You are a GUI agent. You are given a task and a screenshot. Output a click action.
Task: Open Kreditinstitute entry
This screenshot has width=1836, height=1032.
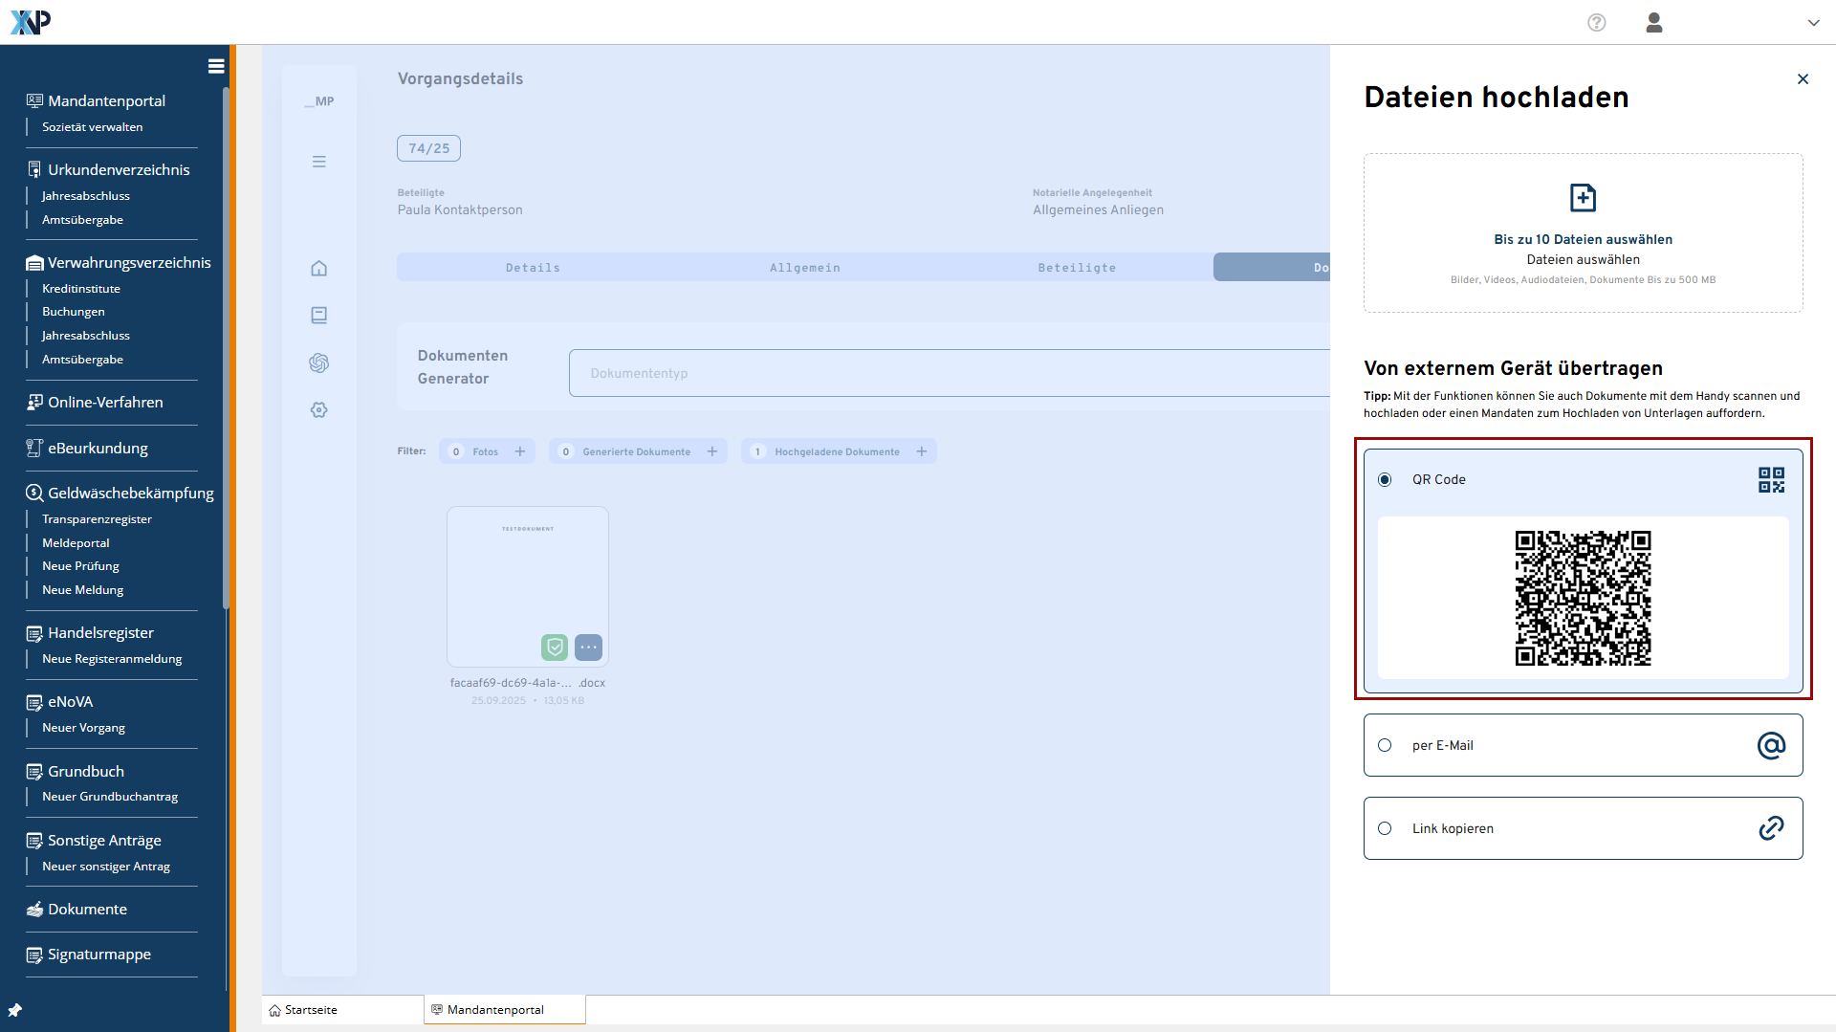pos(81,289)
